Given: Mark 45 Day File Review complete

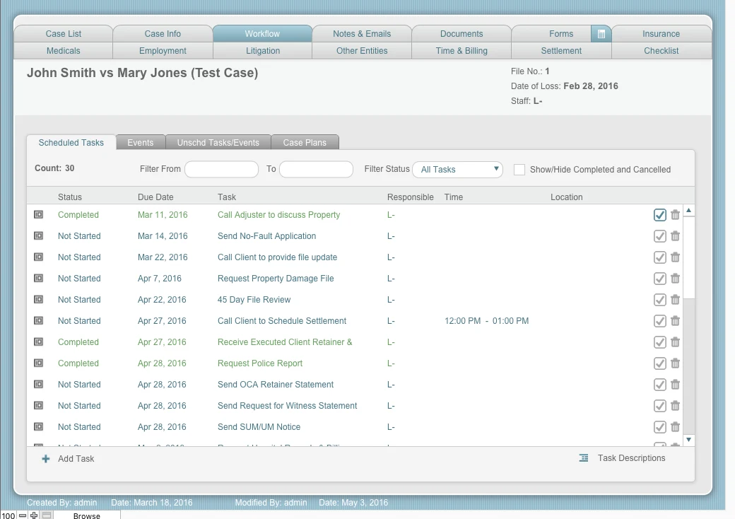Looking at the screenshot, I should [x=659, y=299].
